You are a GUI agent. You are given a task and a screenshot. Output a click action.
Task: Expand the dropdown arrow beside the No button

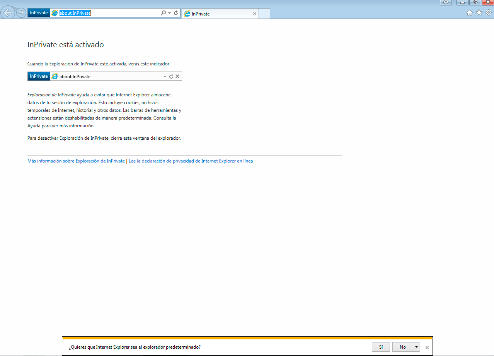coord(417,347)
